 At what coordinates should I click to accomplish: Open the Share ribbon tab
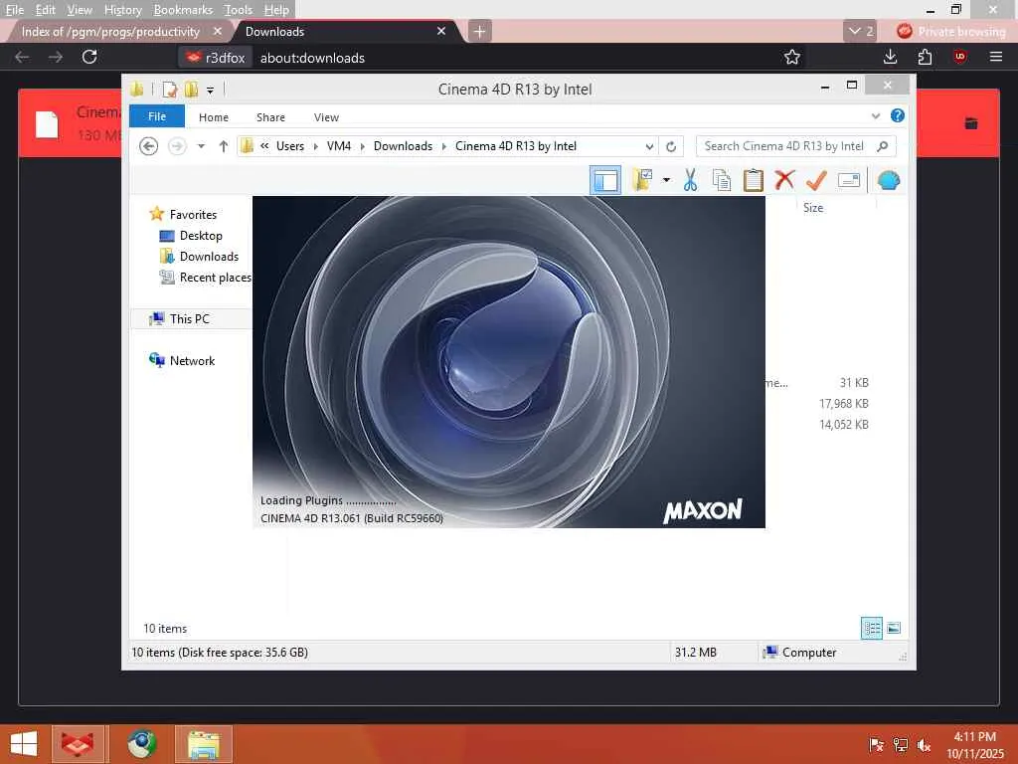click(270, 117)
